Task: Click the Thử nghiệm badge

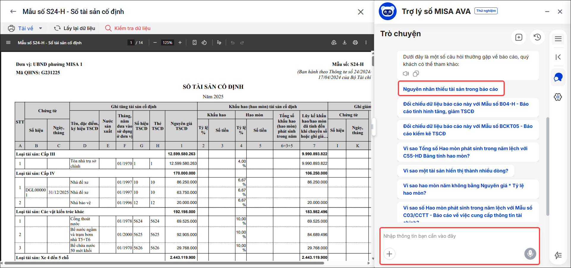Action: tap(486, 11)
